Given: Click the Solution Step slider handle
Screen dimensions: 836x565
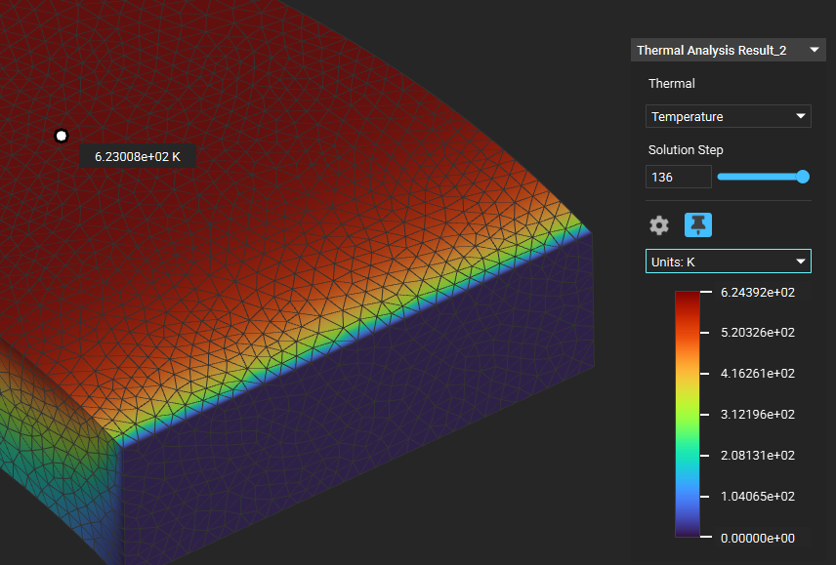Looking at the screenshot, I should [803, 177].
